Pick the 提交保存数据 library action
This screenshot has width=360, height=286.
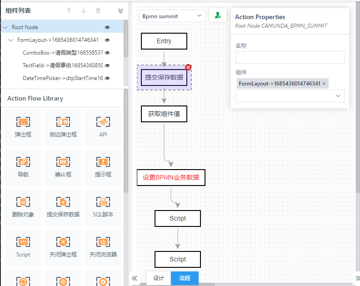tap(63, 207)
